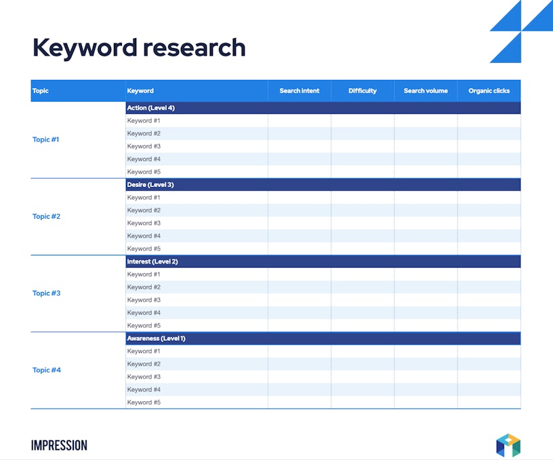The width and height of the screenshot is (553, 460).
Task: Select the Keyword column header
Action: click(x=140, y=91)
